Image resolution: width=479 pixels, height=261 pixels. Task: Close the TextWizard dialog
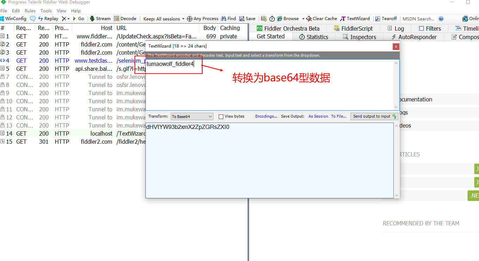(396, 46)
